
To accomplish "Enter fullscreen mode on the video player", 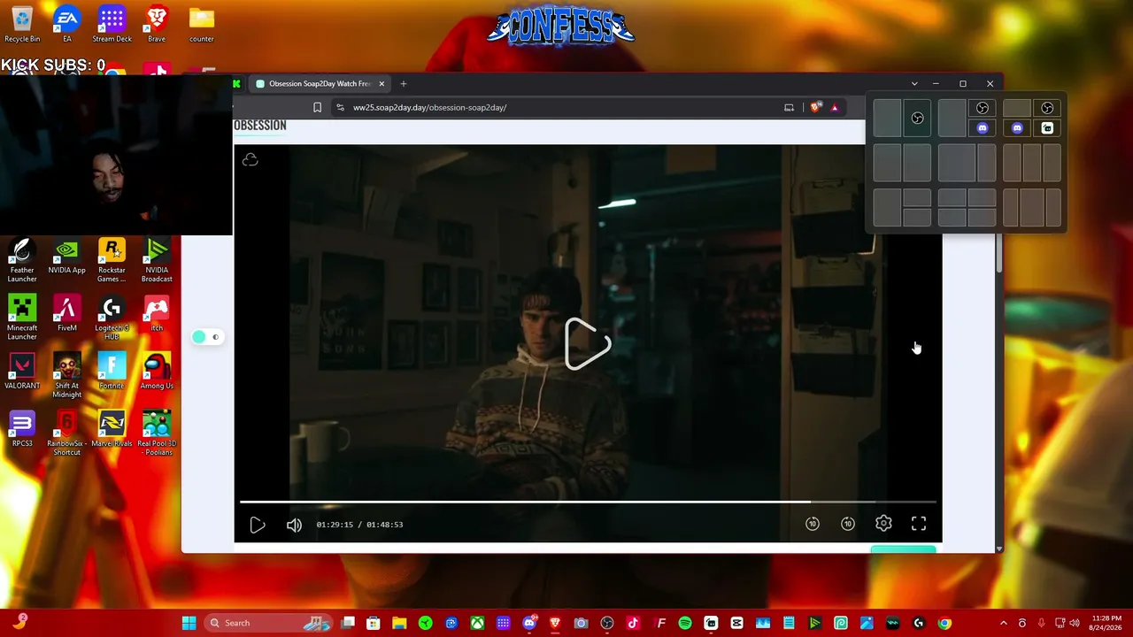I will coord(919,524).
